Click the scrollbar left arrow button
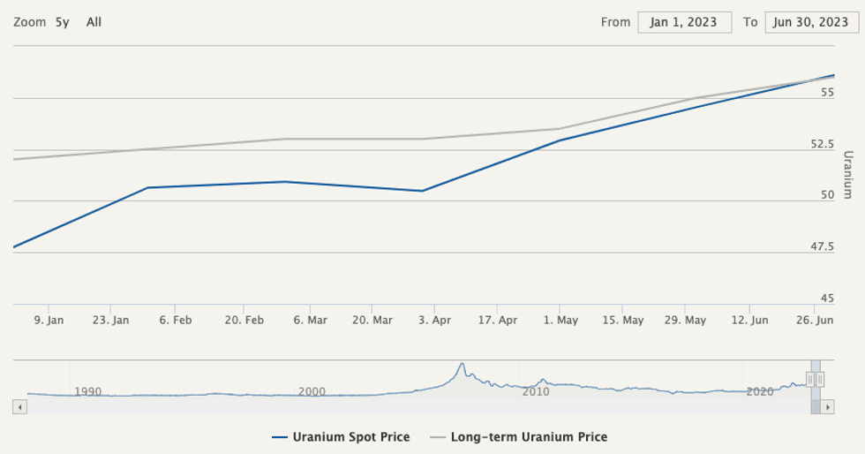The height and width of the screenshot is (454, 865). tap(20, 407)
